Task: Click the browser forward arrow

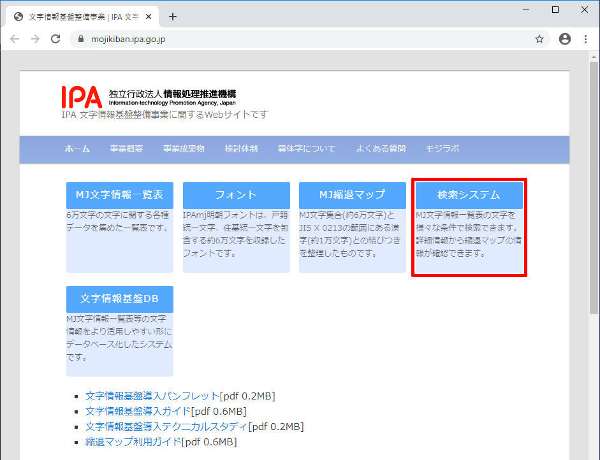Action: pyautogui.click(x=35, y=39)
